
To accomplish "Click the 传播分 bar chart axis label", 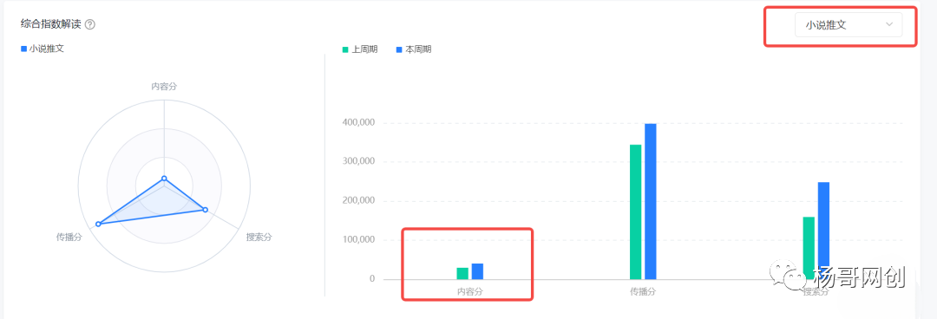I will [x=643, y=292].
